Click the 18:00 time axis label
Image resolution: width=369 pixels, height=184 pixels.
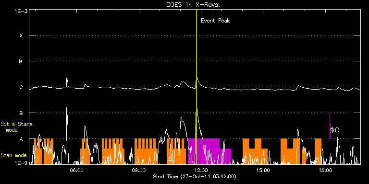tap(325, 170)
